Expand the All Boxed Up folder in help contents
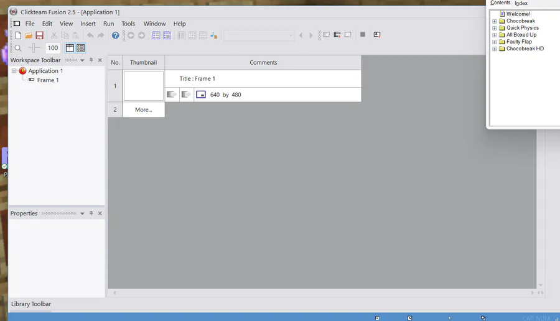Screen dimensions: 560x321 coord(495,35)
